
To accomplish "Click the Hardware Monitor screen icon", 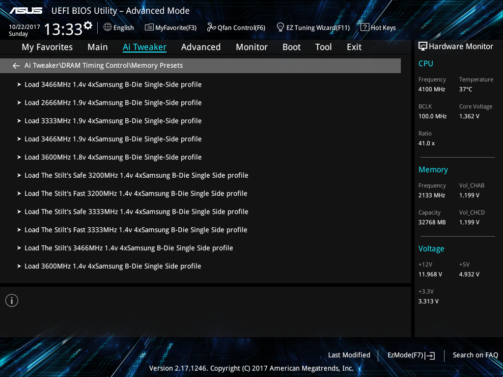I will click(423, 47).
